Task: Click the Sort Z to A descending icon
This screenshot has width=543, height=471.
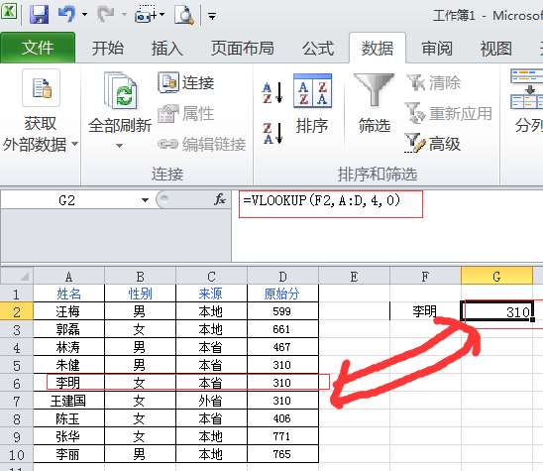Action: [x=272, y=134]
